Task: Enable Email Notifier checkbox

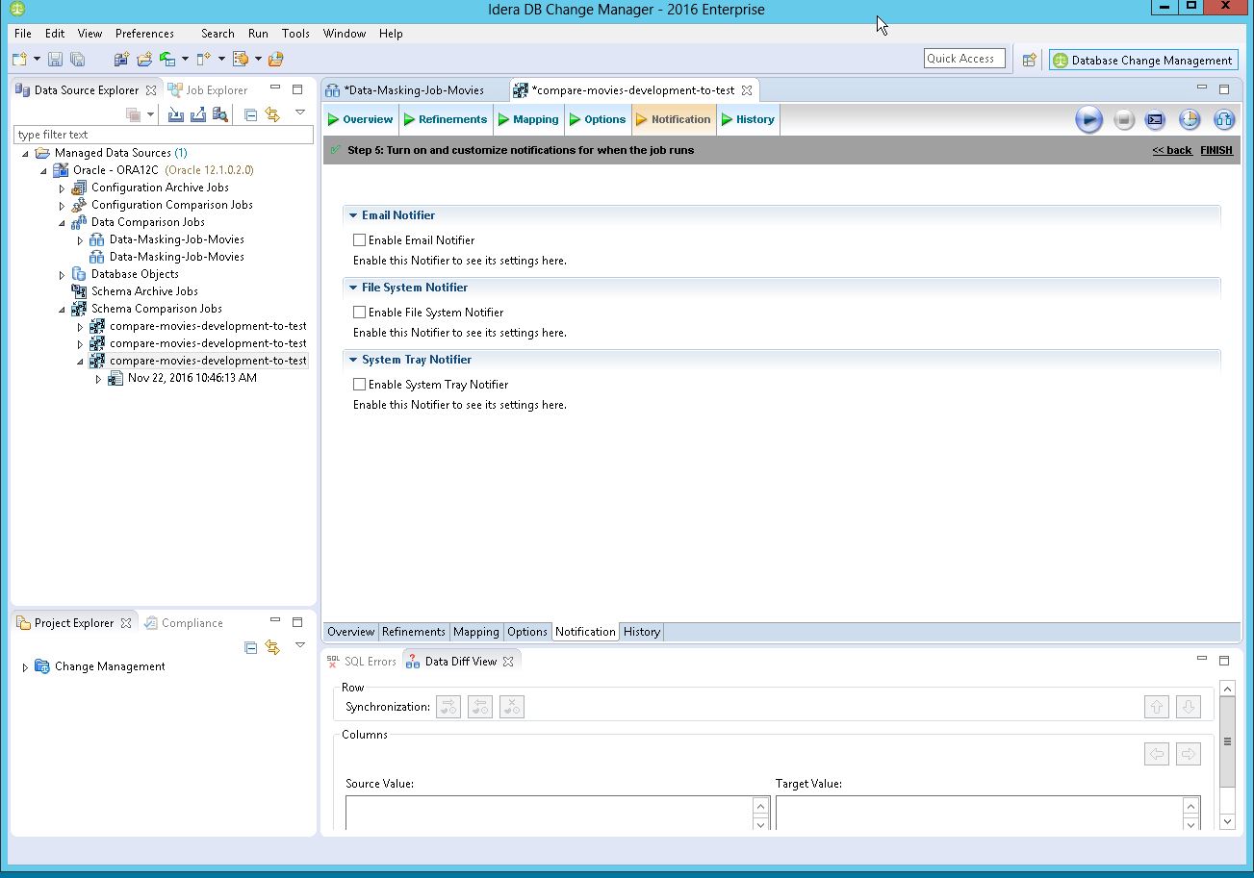Action: coord(359,240)
